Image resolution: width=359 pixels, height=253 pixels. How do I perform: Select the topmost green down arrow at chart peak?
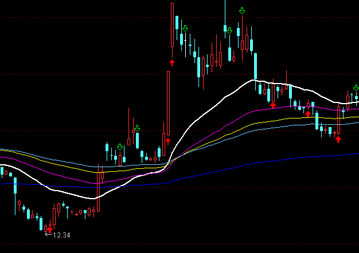242,11
